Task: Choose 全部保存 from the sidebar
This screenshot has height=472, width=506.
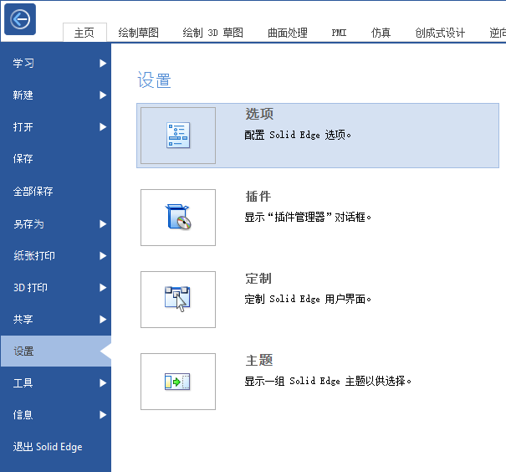Action: click(33, 192)
